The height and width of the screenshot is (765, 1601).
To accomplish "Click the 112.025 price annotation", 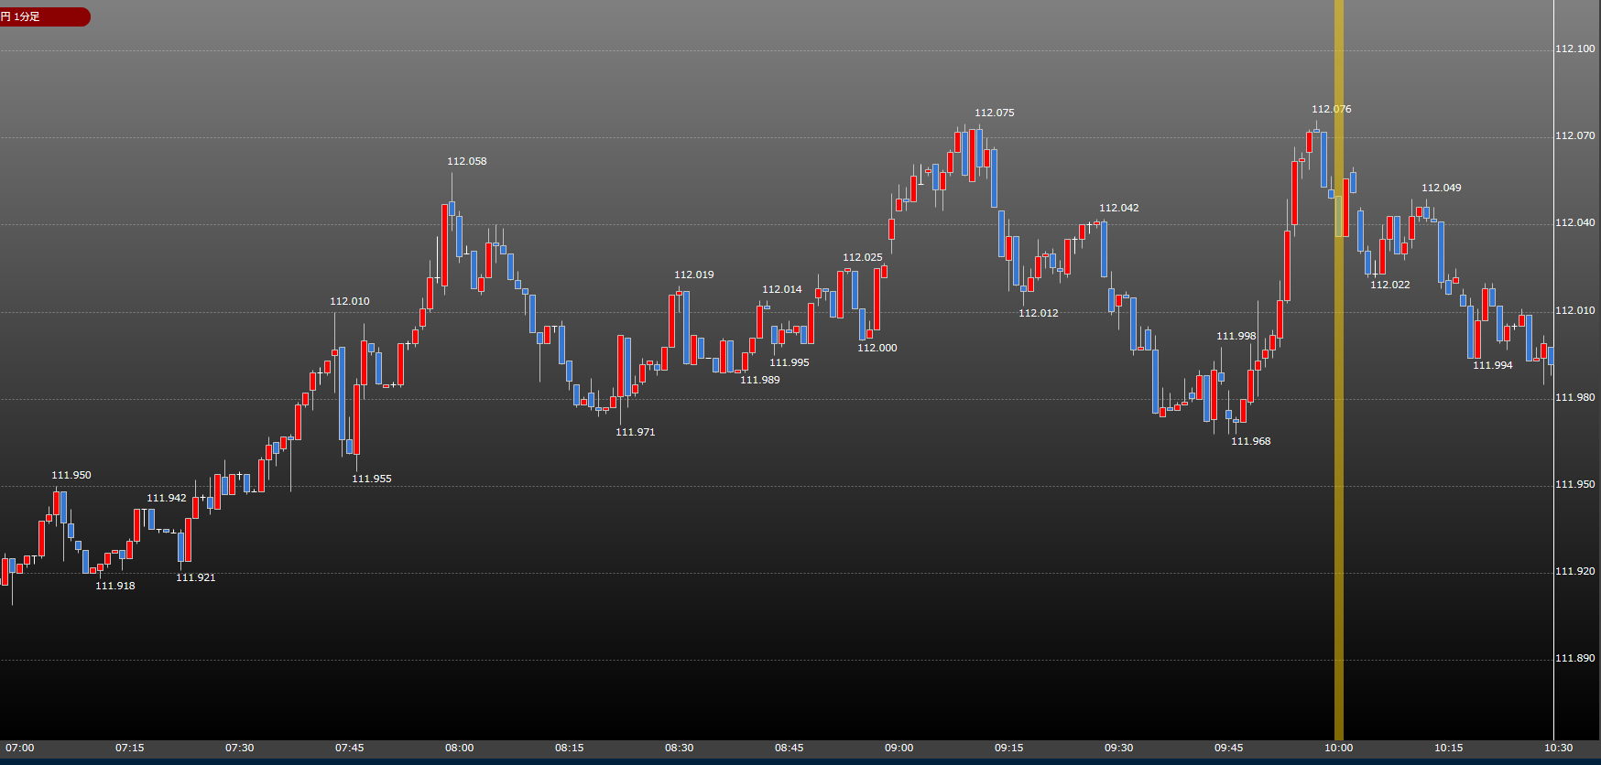I will tap(863, 257).
